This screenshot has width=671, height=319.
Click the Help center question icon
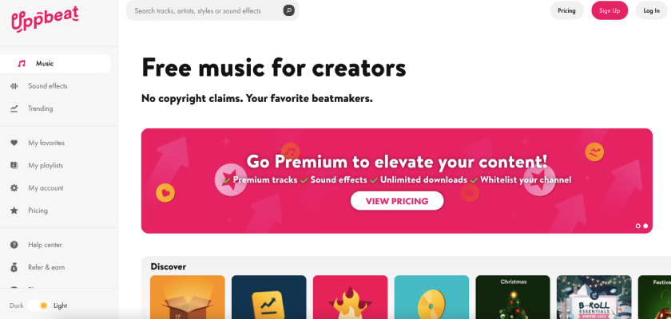[14, 245]
